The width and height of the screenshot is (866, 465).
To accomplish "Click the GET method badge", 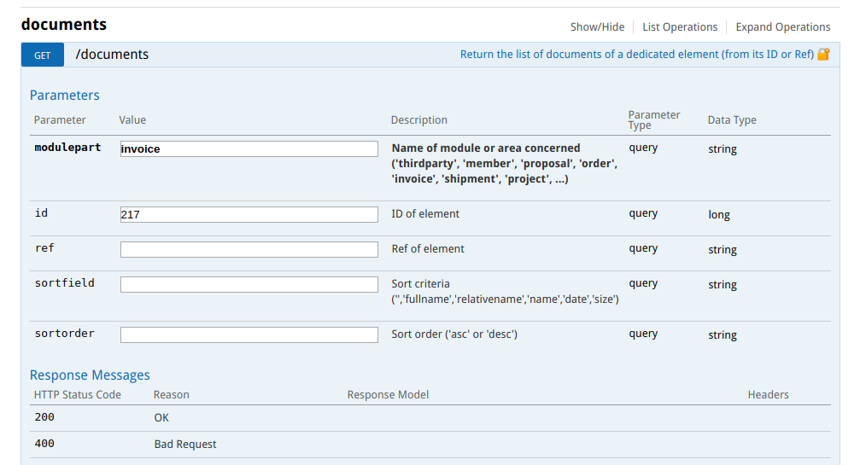I will [43, 55].
